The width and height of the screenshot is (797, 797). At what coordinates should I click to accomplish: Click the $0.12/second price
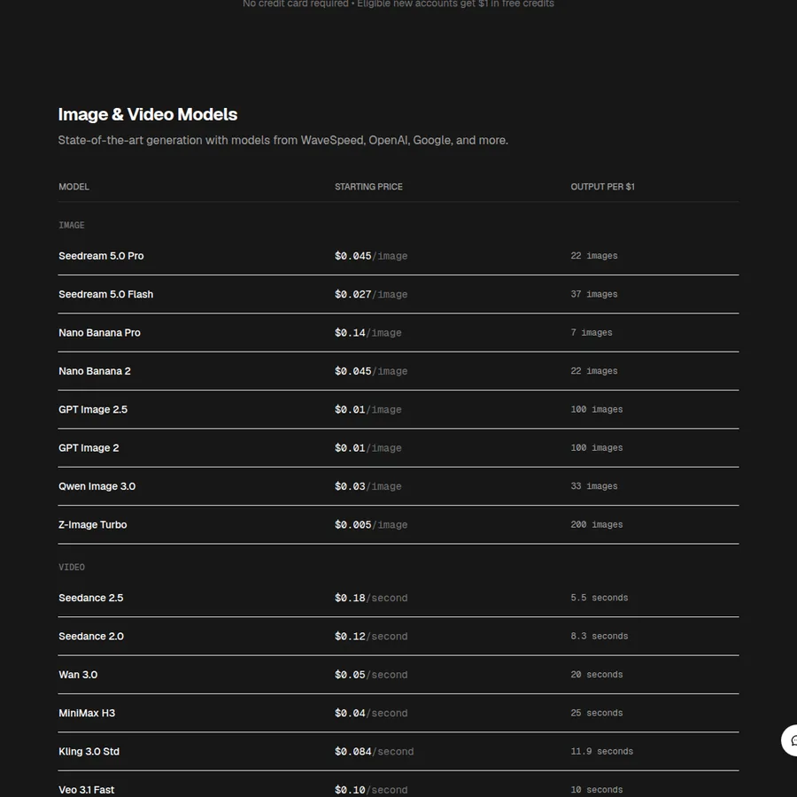pos(371,637)
